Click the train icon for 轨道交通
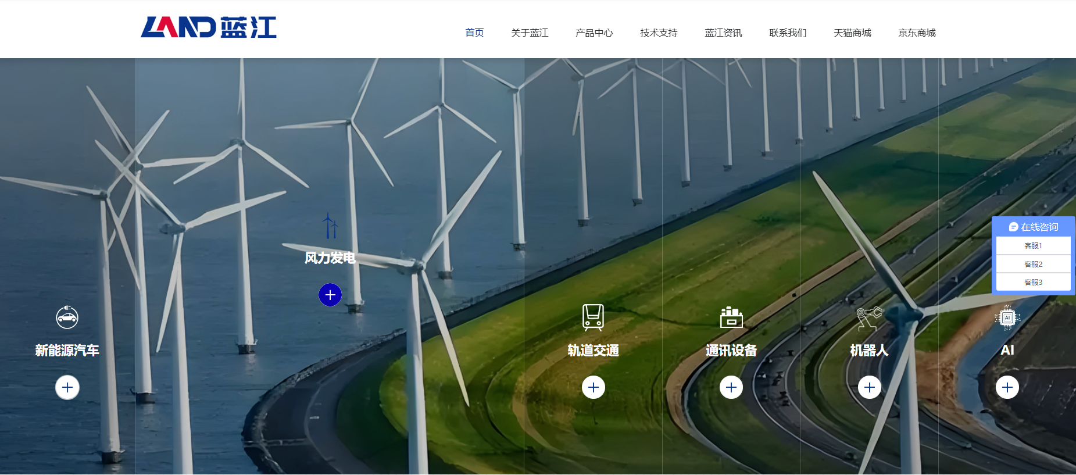 593,317
